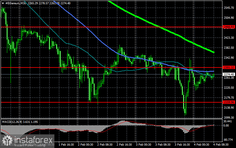Click the 3 Feb 08:30 time label
Screen dimensions: 236x148
click(163, 145)
